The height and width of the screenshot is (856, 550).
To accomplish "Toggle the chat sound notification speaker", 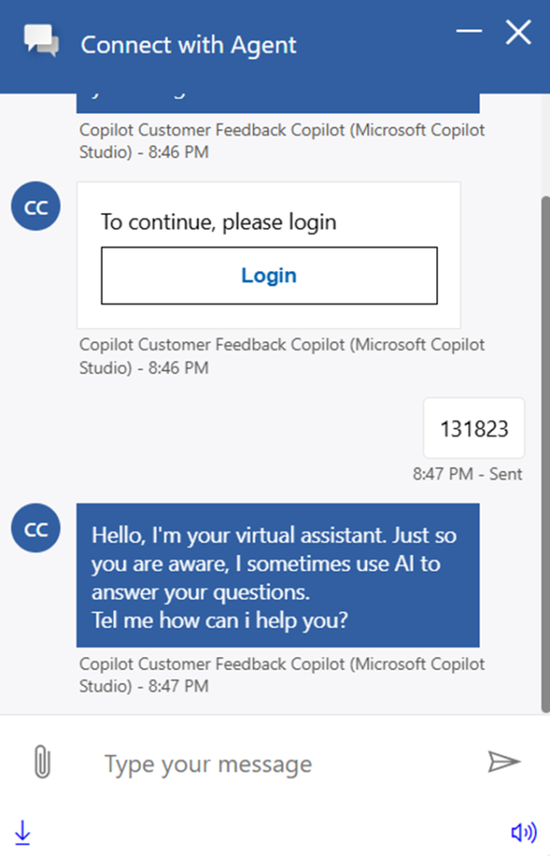I will (523, 832).
